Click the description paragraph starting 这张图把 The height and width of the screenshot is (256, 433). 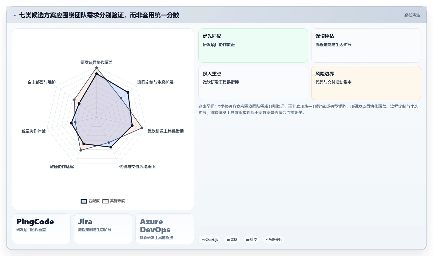point(308,109)
